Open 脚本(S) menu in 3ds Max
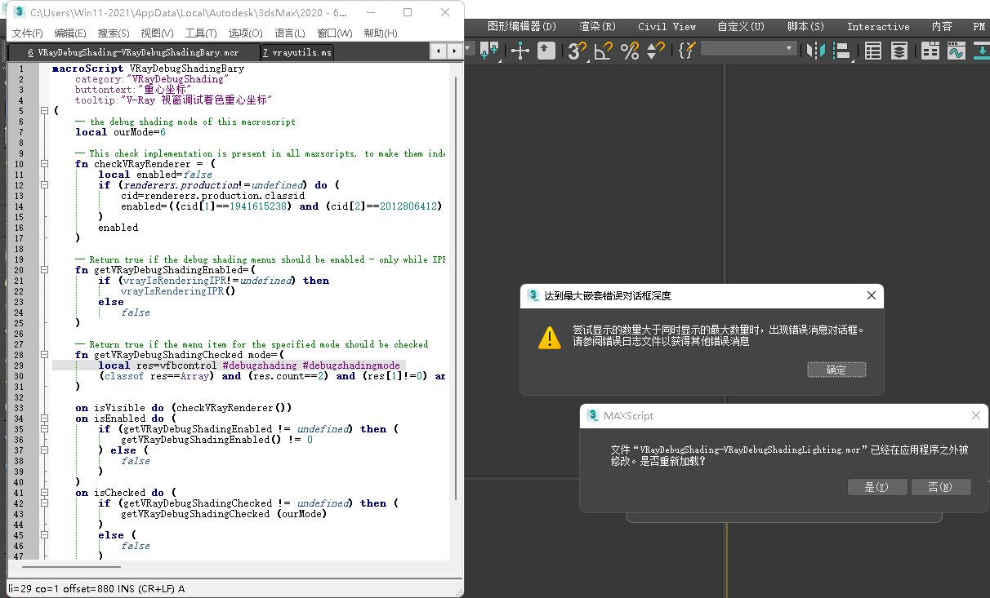 coord(806,27)
